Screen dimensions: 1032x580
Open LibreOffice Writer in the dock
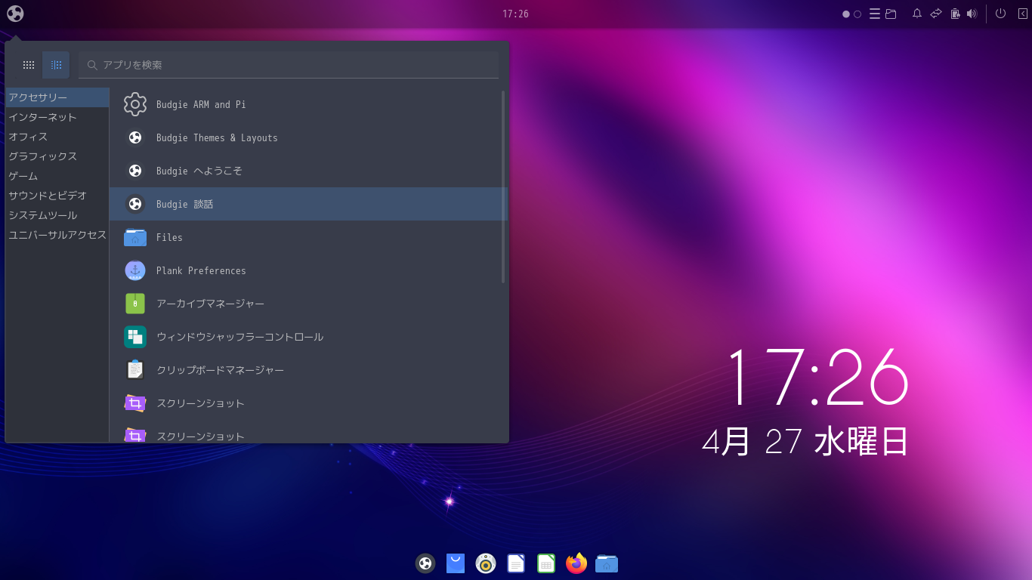click(x=516, y=563)
